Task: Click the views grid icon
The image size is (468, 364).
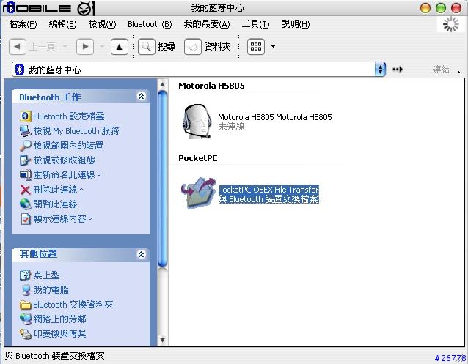Action: [256, 46]
